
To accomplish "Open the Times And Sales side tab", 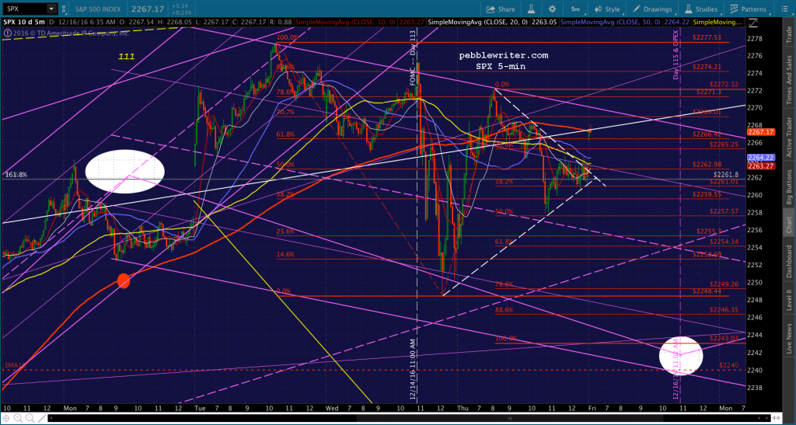I will coord(790,76).
